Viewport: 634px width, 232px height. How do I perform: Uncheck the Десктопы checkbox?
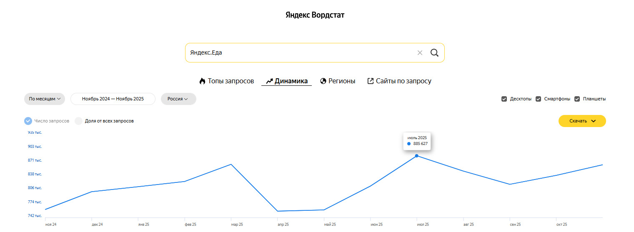(504, 99)
